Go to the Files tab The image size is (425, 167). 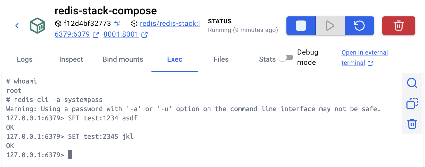(x=221, y=59)
